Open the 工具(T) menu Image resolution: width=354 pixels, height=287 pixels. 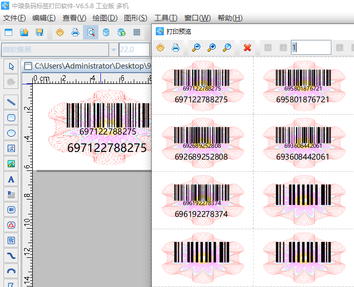(x=165, y=18)
